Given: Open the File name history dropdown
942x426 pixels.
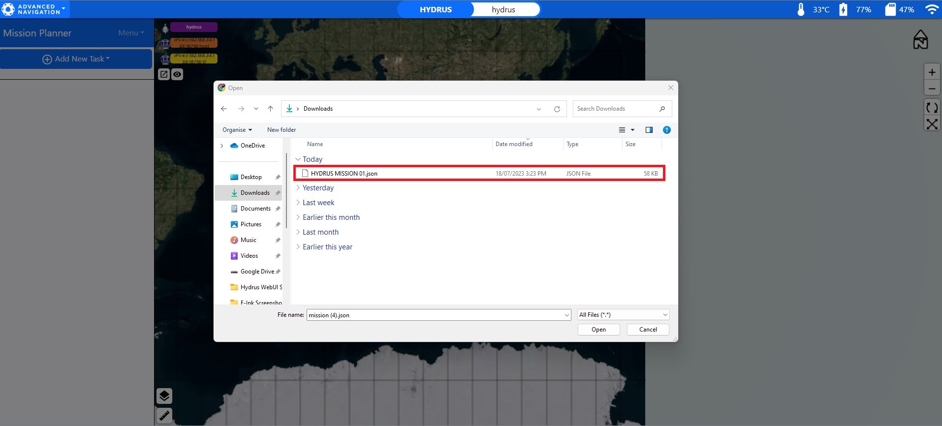Looking at the screenshot, I should (567, 315).
